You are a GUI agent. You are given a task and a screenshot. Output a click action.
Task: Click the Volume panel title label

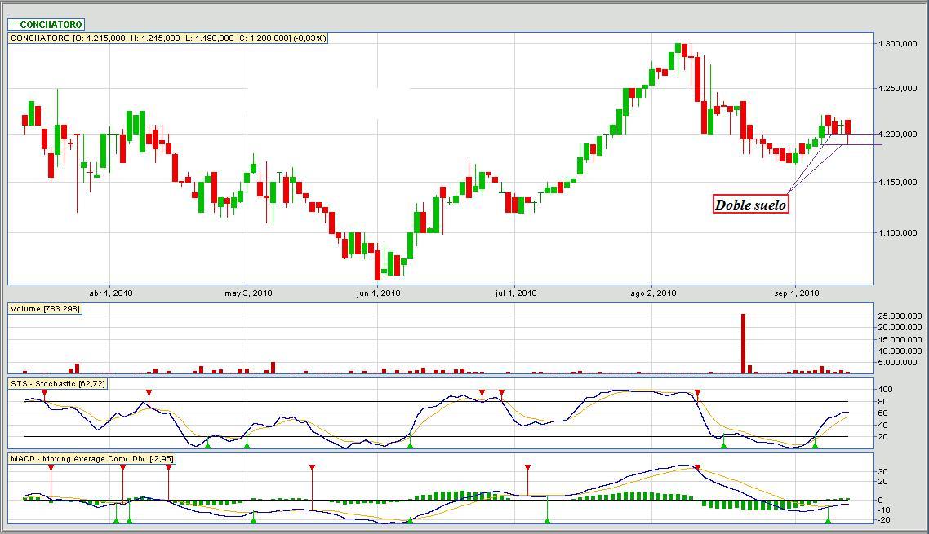click(x=45, y=308)
